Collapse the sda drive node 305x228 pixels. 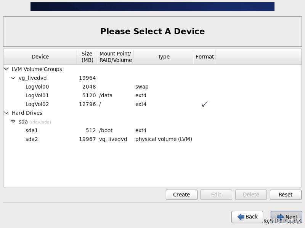[x=13, y=122]
